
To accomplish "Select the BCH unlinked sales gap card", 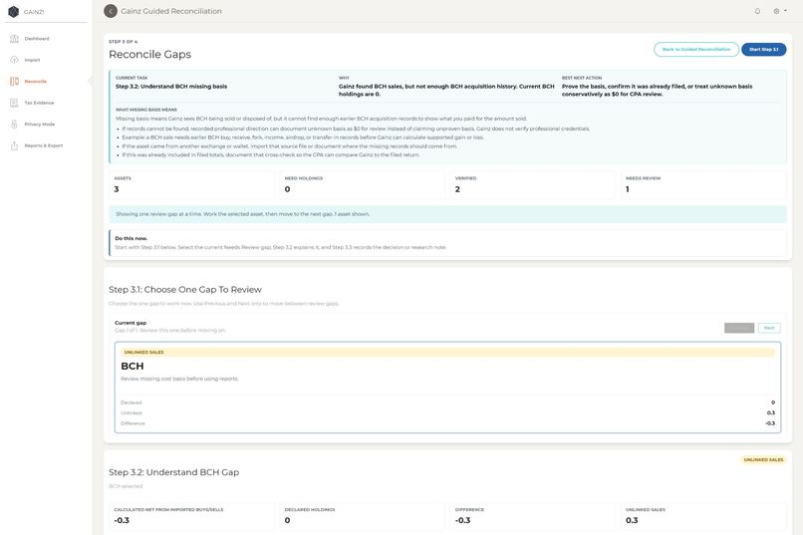I will [447, 388].
